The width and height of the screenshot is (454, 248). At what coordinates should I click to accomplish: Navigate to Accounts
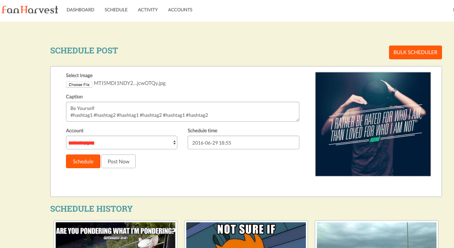[x=180, y=10]
